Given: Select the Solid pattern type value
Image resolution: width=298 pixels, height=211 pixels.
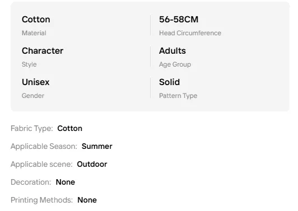Looking at the screenshot, I should pos(169,82).
